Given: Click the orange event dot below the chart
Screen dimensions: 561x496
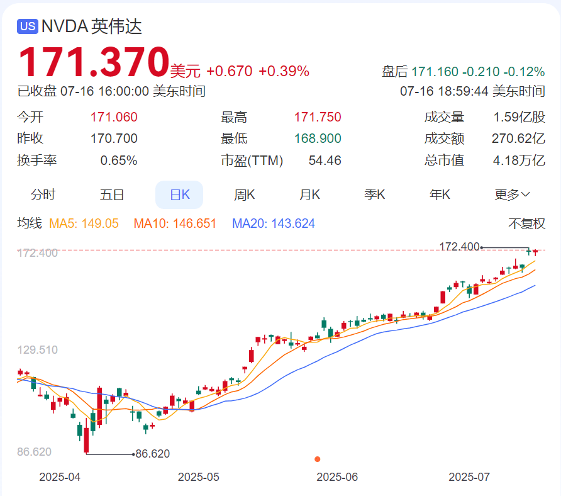Looking at the screenshot, I should pyautogui.click(x=318, y=459).
